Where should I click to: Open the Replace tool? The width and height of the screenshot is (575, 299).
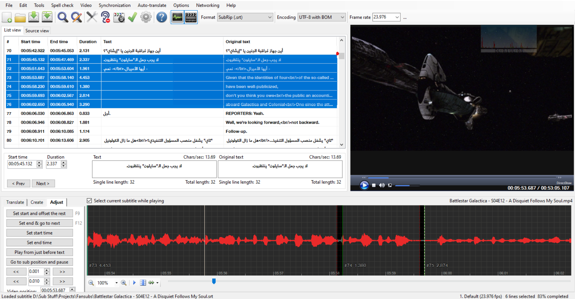click(x=76, y=17)
